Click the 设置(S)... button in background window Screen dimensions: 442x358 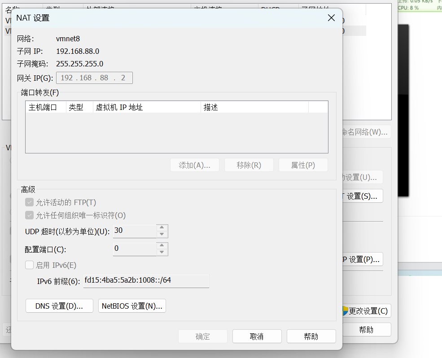coord(363,196)
